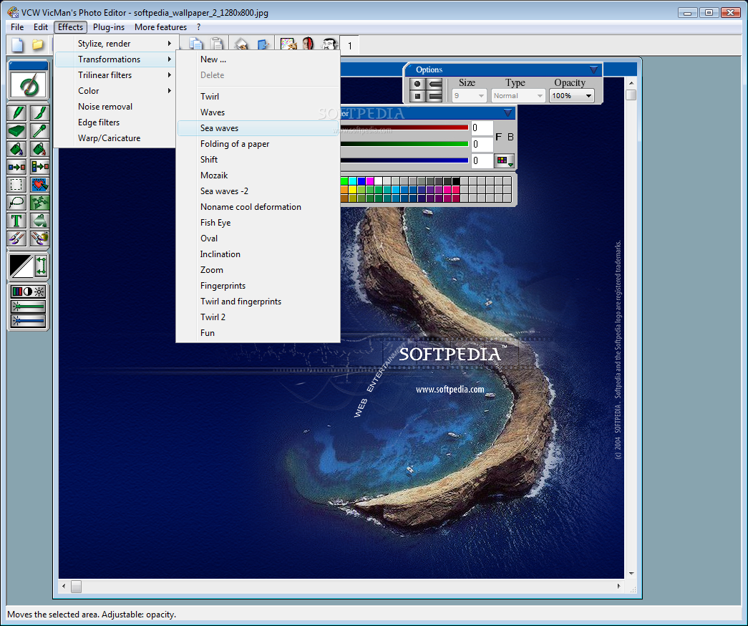This screenshot has height=626, width=748.
Task: Choose the round brush tip shape
Action: coord(417,84)
